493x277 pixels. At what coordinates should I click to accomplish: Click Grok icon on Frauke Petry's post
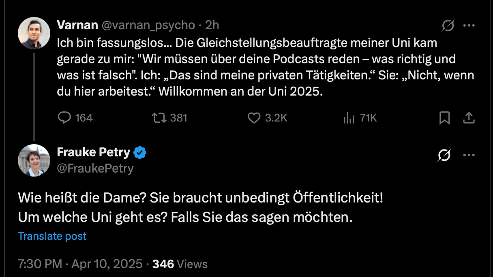[444, 155]
